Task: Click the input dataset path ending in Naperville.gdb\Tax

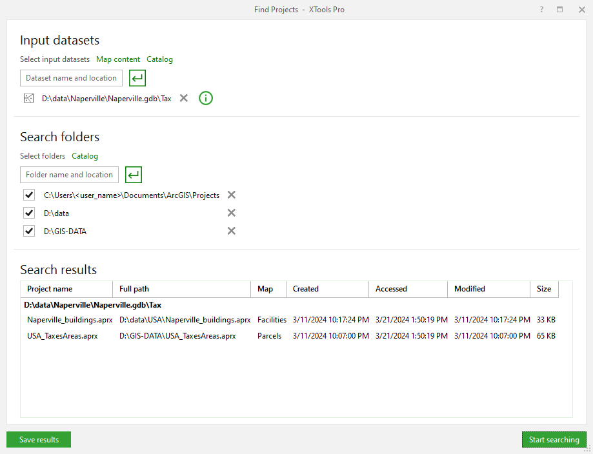Action: [106, 99]
